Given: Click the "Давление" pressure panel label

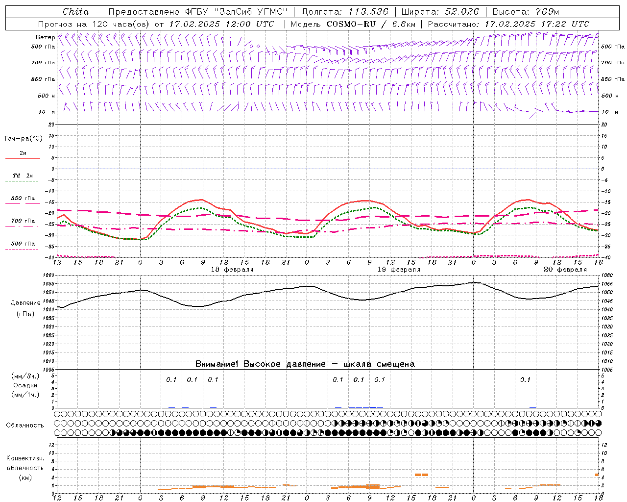Looking at the screenshot, I should coord(25,303).
